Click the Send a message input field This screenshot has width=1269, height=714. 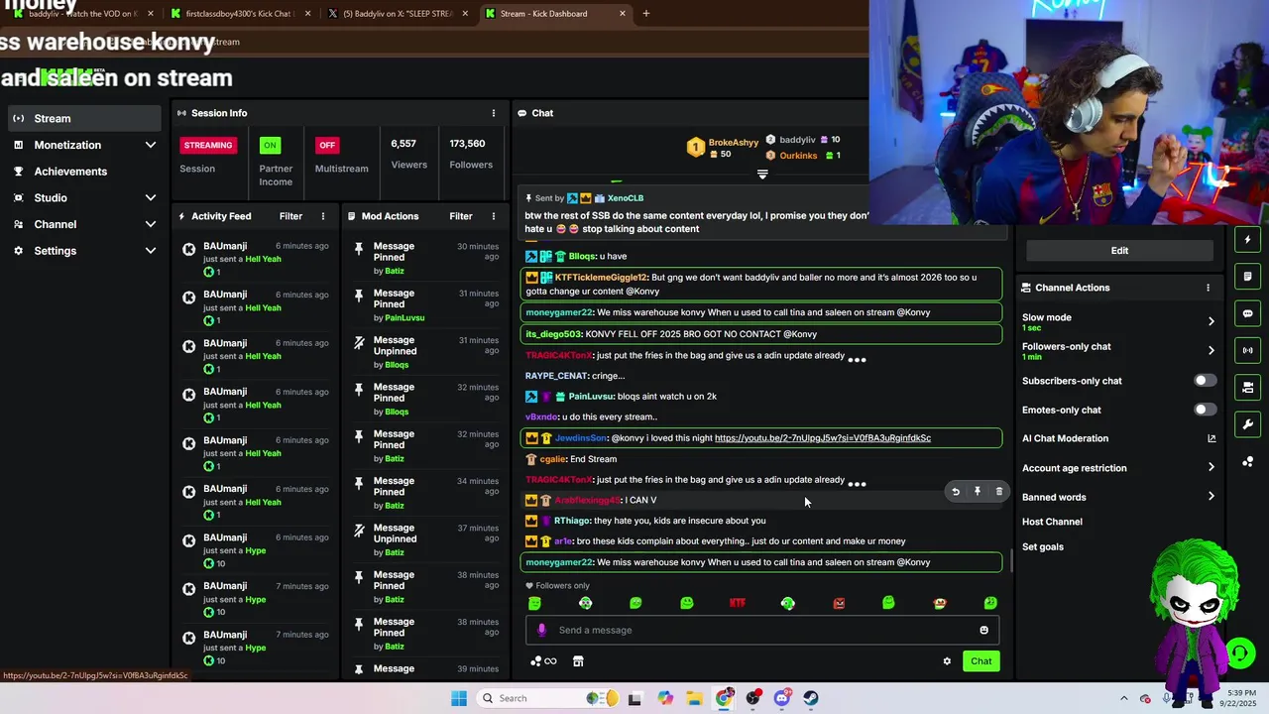[x=762, y=630]
